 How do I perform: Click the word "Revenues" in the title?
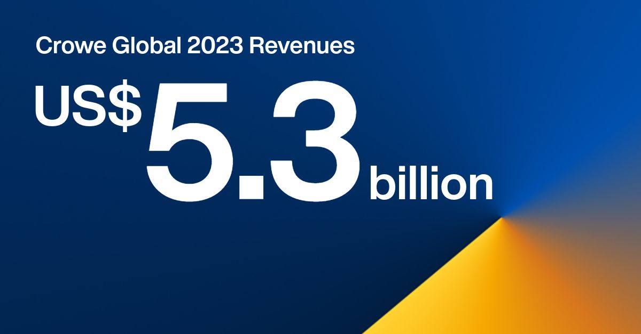[x=302, y=46]
